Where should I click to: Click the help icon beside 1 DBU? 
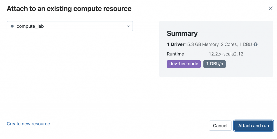pos(255,44)
